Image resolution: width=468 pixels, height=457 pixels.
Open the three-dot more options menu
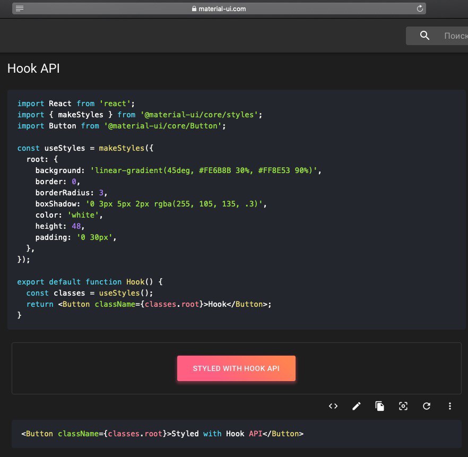[x=450, y=406]
